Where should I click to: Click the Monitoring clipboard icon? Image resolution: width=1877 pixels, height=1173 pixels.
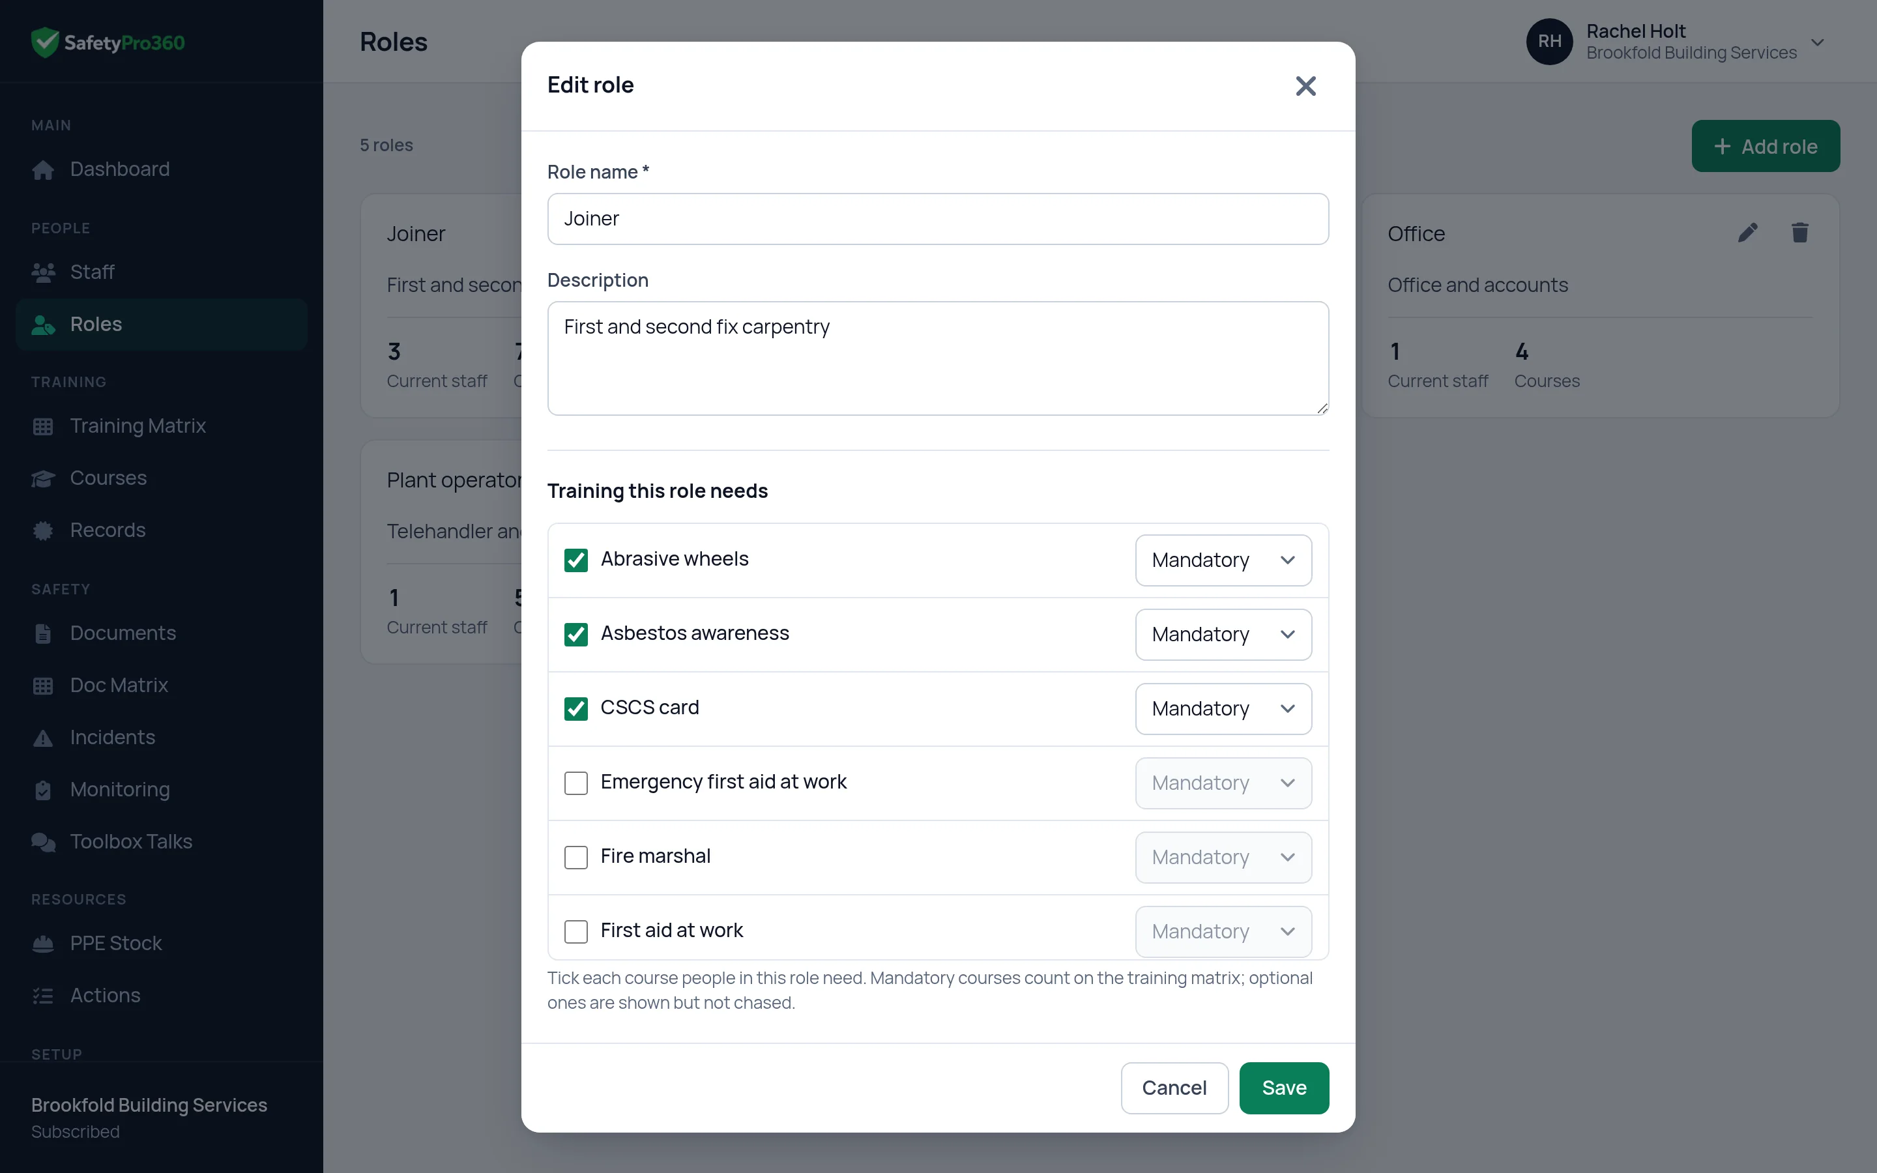click(44, 790)
